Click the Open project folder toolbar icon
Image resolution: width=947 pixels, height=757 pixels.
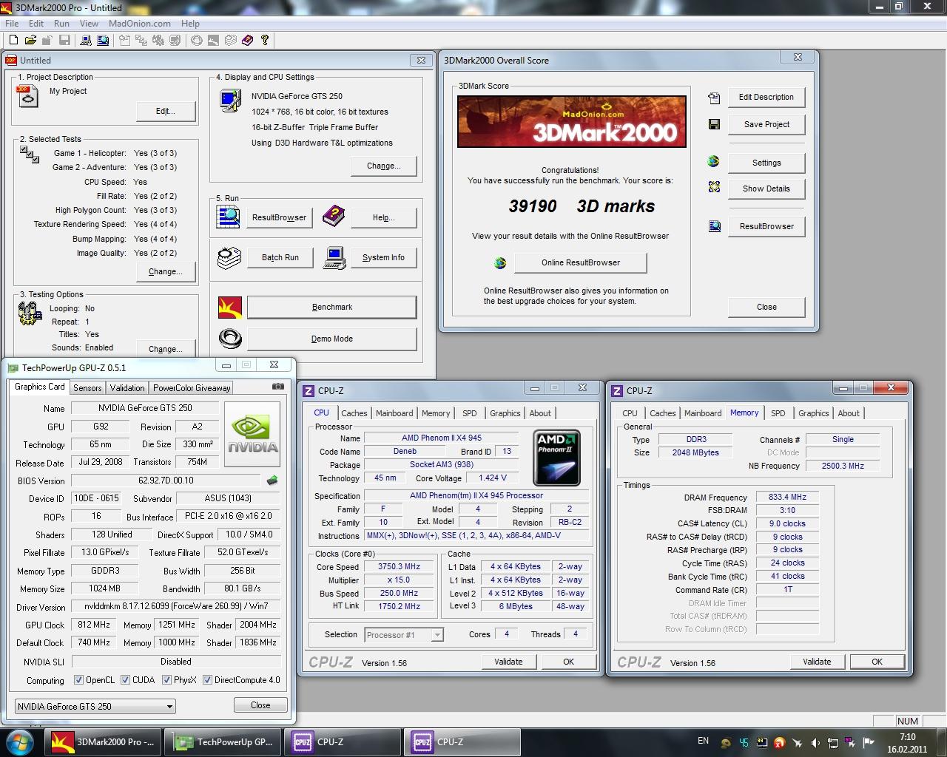tap(30, 40)
